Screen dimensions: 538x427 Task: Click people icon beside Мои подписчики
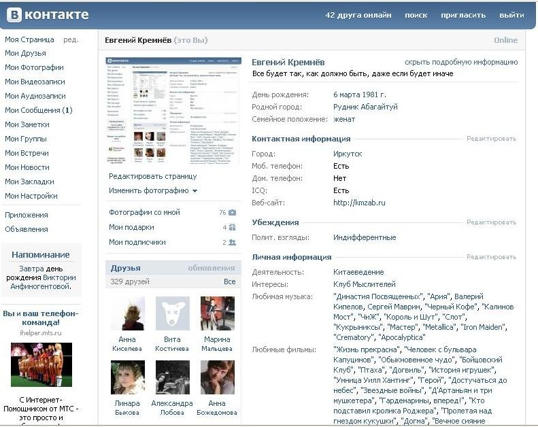[232, 243]
